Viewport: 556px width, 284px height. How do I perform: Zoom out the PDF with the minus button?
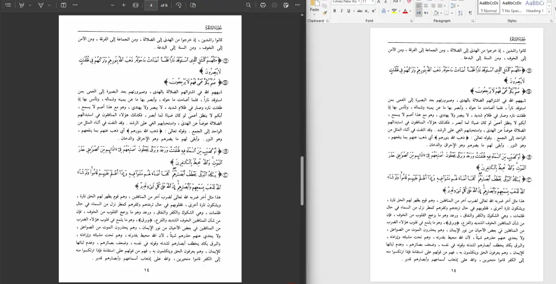pos(112,6)
